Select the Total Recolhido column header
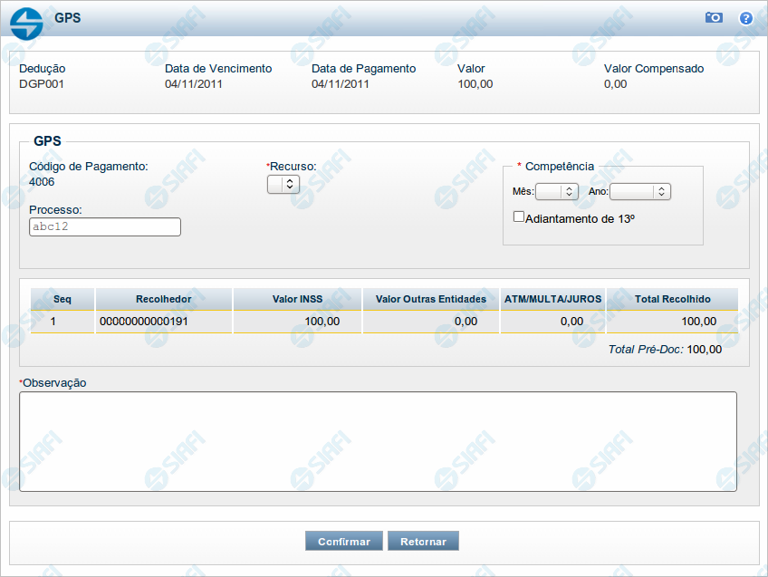 pos(672,299)
